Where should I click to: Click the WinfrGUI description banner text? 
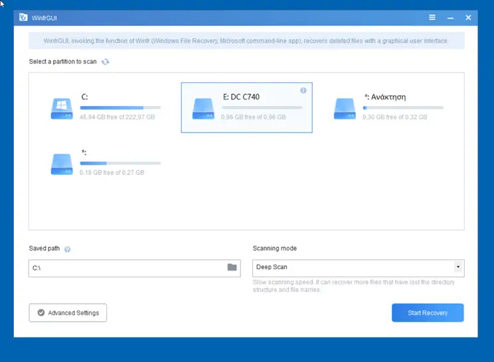point(246,41)
